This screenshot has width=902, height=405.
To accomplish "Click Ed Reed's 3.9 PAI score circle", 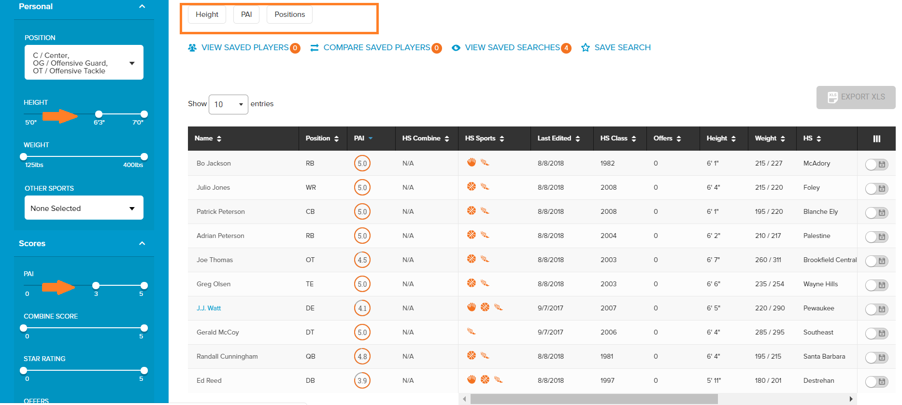I will click(362, 380).
